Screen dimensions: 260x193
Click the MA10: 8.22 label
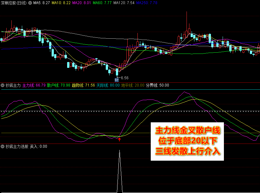[61, 3]
